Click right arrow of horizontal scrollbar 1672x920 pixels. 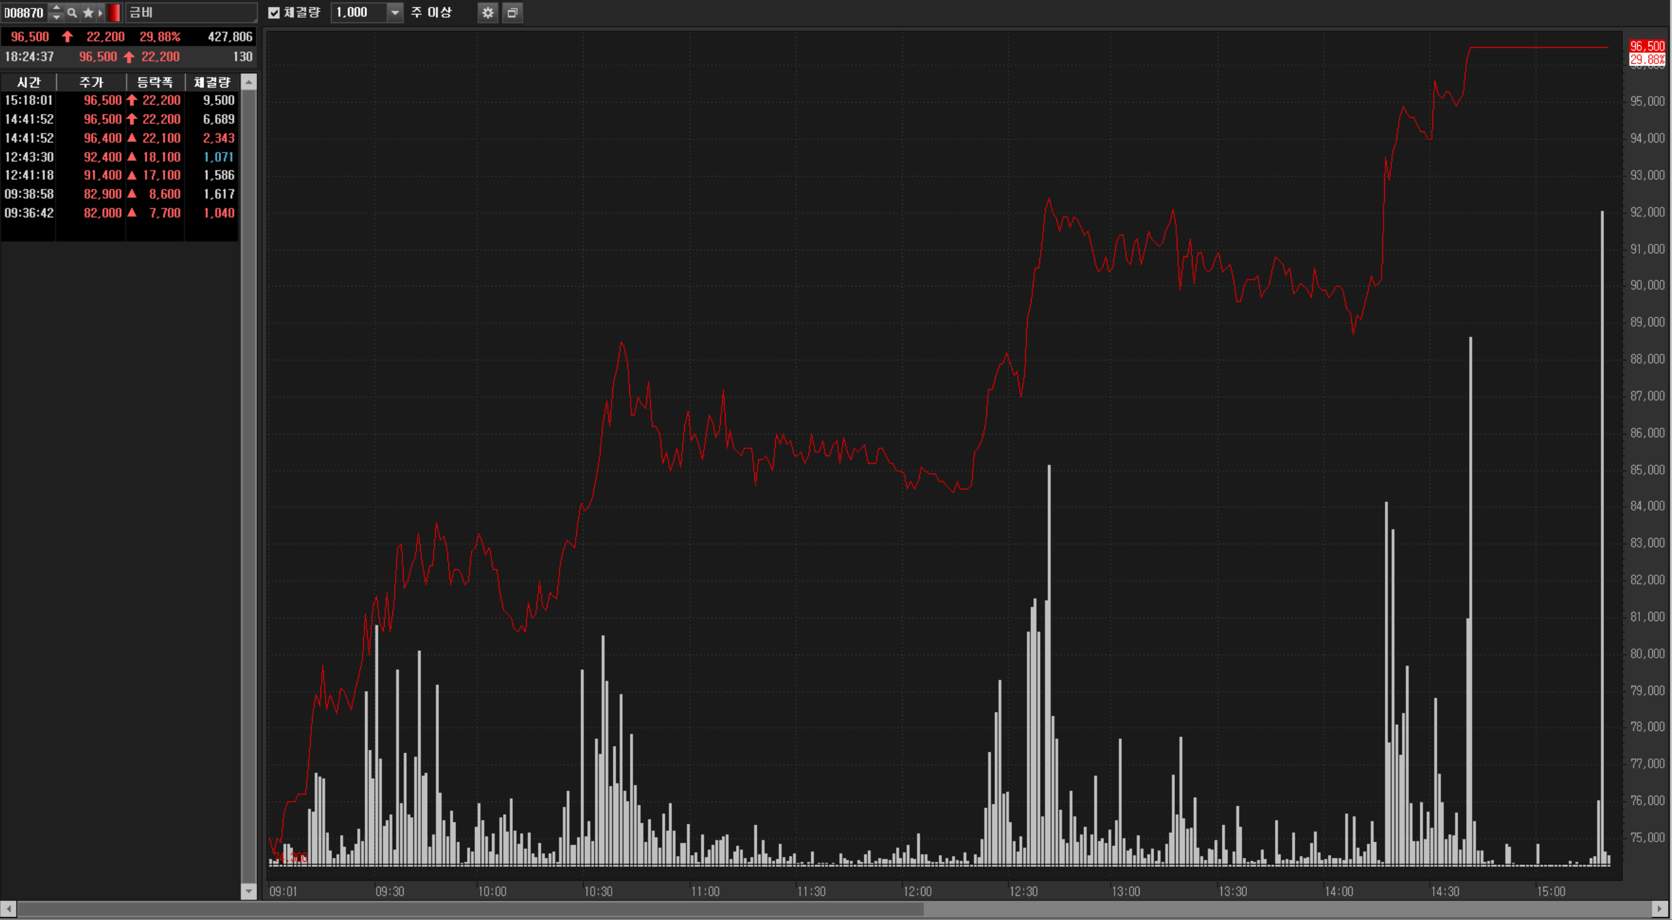1659,909
